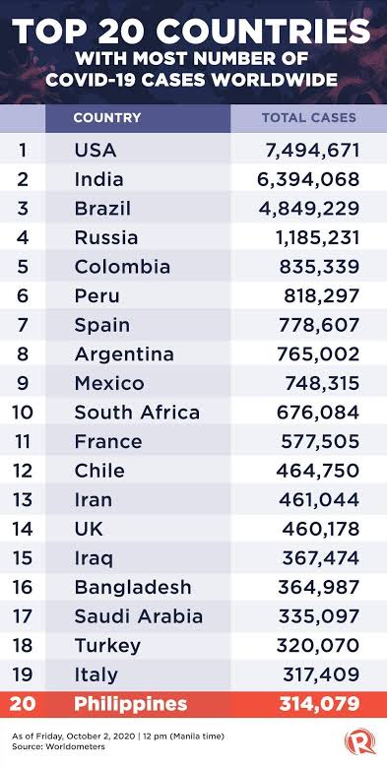Select the highlighted Philippines row
The height and width of the screenshot is (768, 387).
(193, 704)
